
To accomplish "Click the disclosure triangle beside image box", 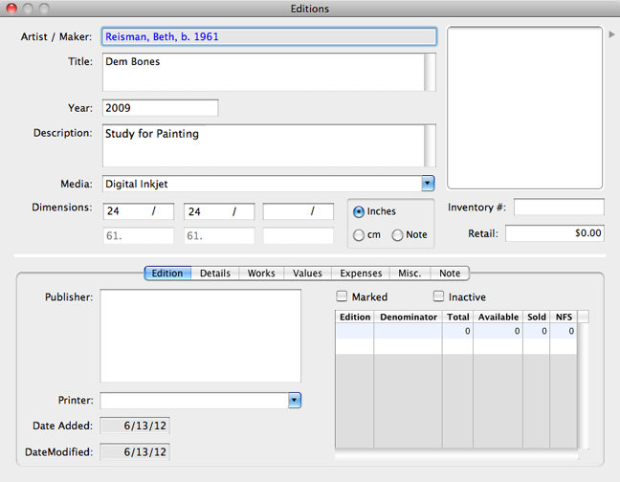I will pyautogui.click(x=611, y=35).
